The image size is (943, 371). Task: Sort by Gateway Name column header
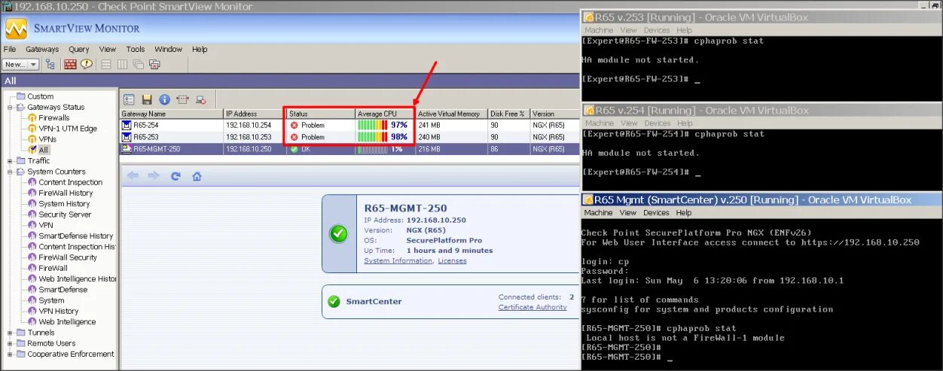(171, 114)
